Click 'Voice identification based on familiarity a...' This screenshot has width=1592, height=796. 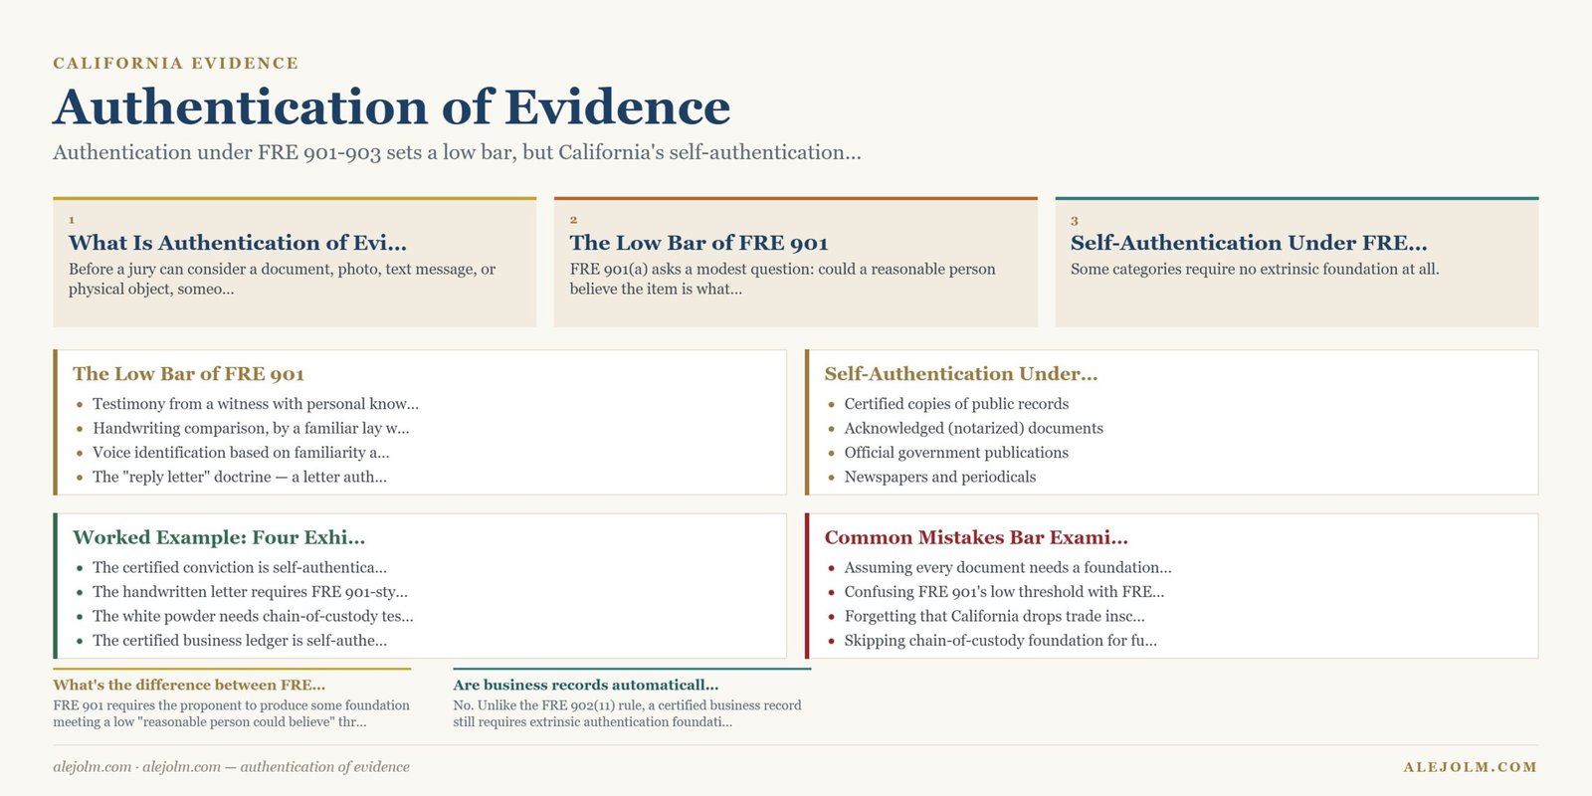(x=241, y=453)
